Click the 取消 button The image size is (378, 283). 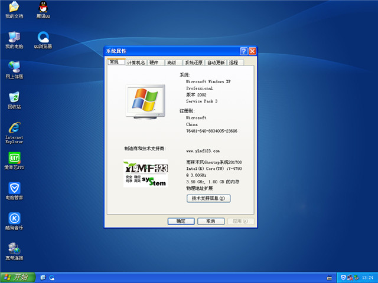[x=211, y=221]
